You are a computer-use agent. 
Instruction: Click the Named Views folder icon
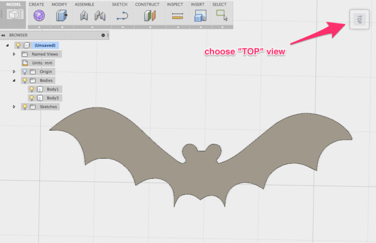[x=25, y=54]
